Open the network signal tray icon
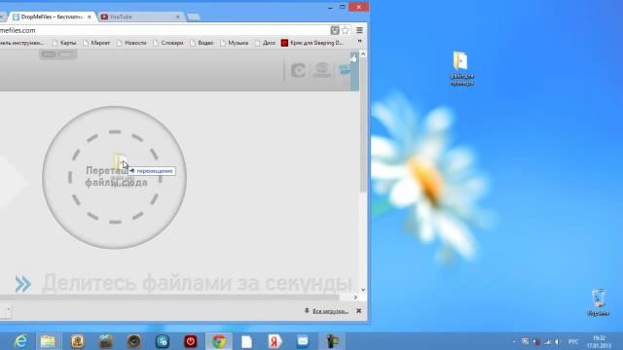The width and height of the screenshot is (623, 350). (x=547, y=341)
